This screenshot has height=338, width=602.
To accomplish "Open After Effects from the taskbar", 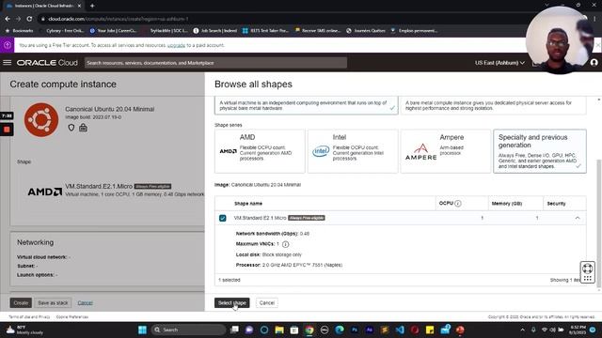I will pyautogui.click(x=370, y=330).
